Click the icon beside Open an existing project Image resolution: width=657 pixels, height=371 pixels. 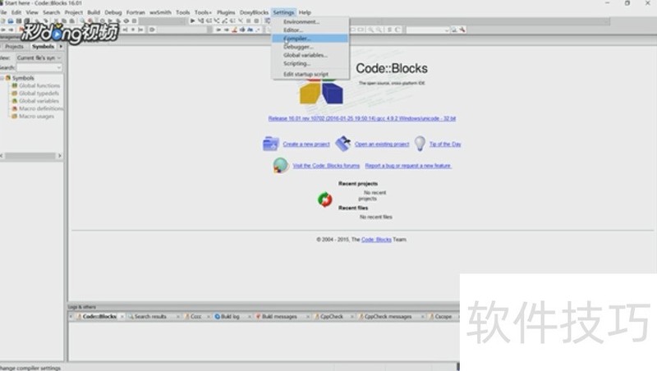pyautogui.click(x=343, y=144)
